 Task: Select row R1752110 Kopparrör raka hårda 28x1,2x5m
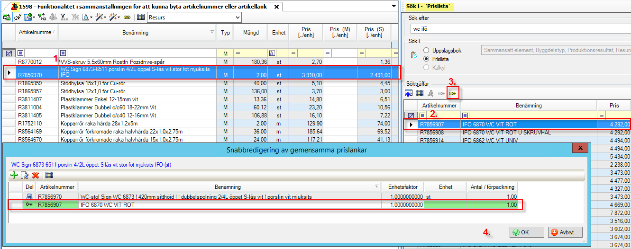[199, 123]
